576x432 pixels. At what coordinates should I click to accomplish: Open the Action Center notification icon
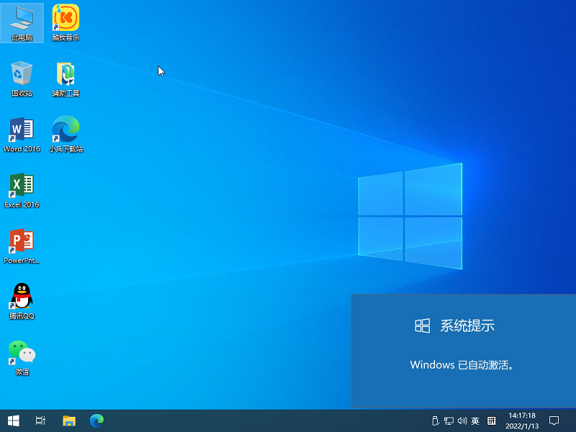coord(554,421)
